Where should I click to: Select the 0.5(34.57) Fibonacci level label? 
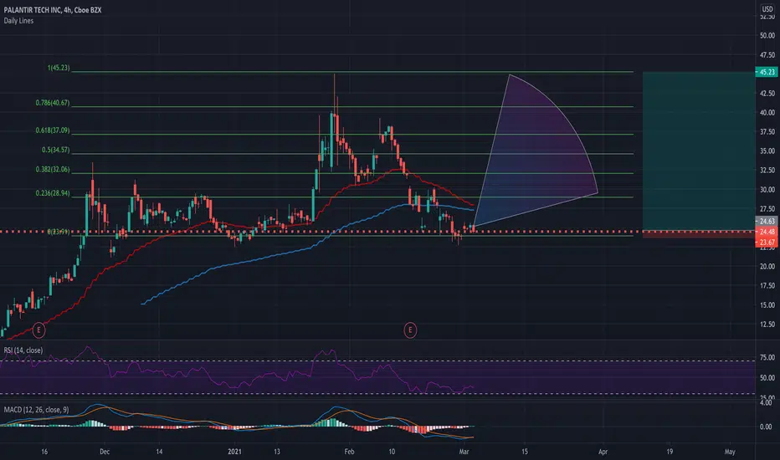pyautogui.click(x=56, y=150)
